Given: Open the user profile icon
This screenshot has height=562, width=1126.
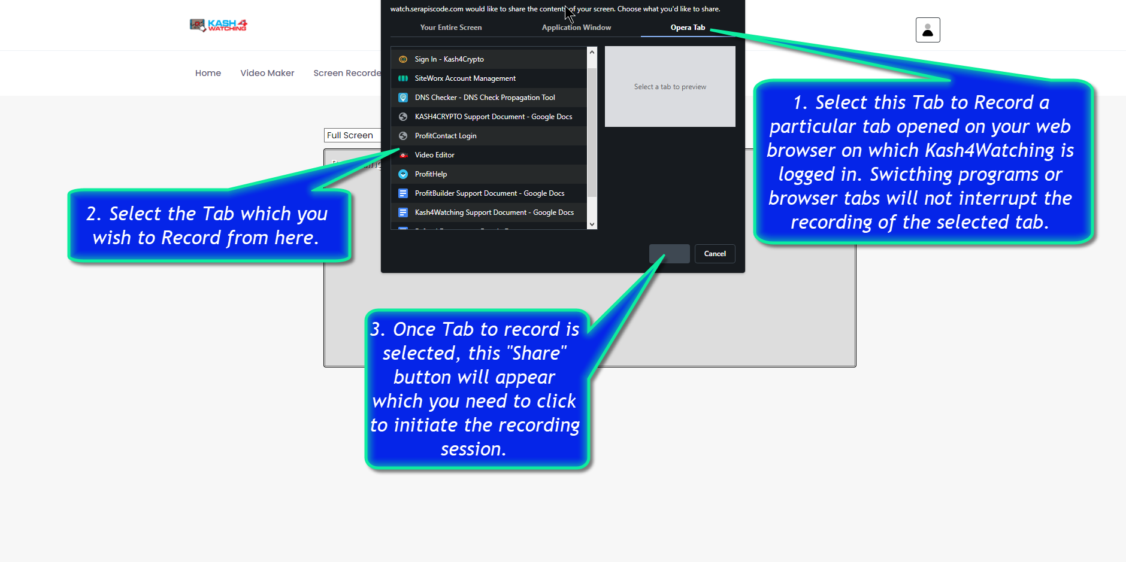Looking at the screenshot, I should 928,30.
